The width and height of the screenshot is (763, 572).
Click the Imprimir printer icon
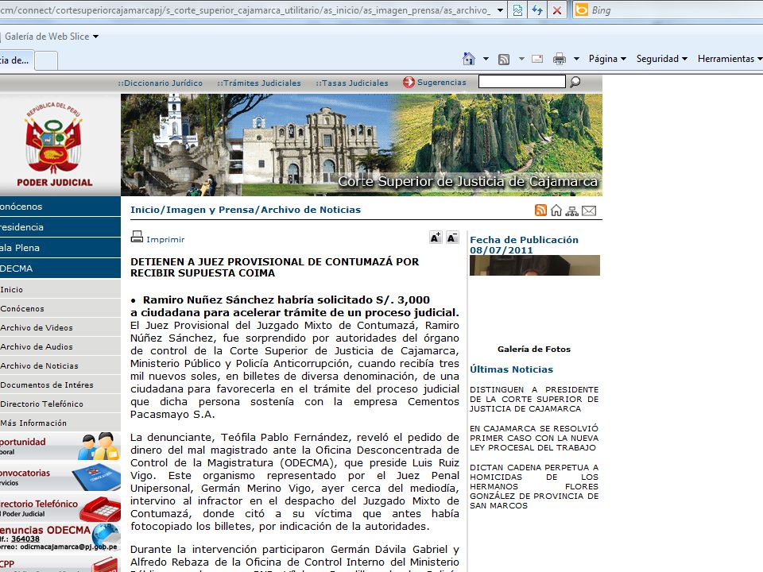click(137, 237)
